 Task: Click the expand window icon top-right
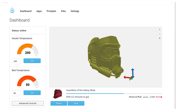(x=172, y=3)
